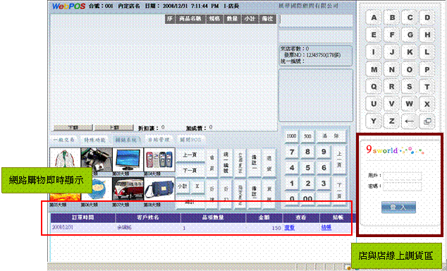This screenshot has height=271, width=447.
Task: Click the 登入 login button
Action: 398,207
